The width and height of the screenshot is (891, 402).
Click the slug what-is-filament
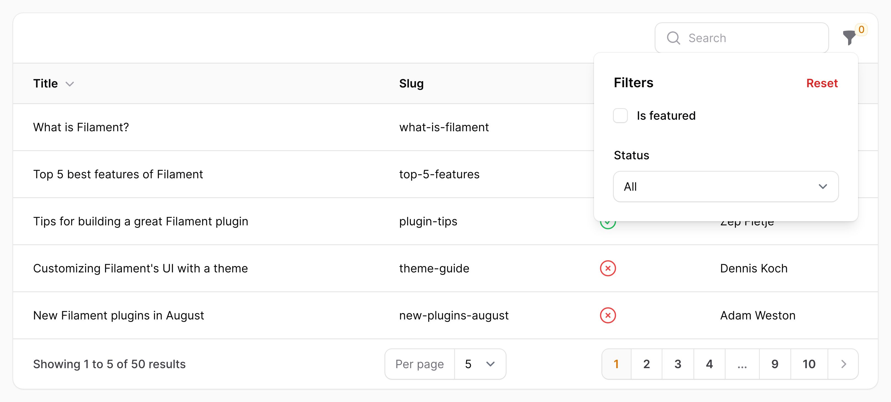click(x=444, y=127)
